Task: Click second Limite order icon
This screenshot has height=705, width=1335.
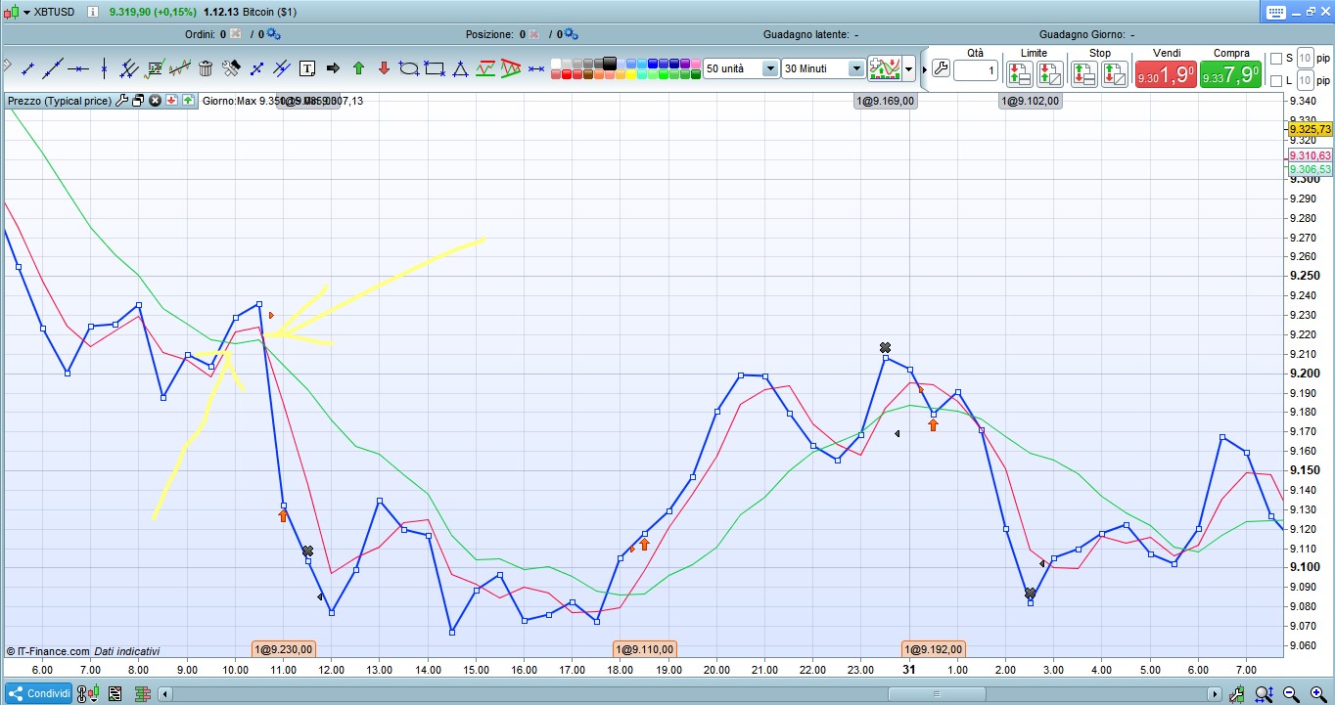Action: tap(1050, 73)
